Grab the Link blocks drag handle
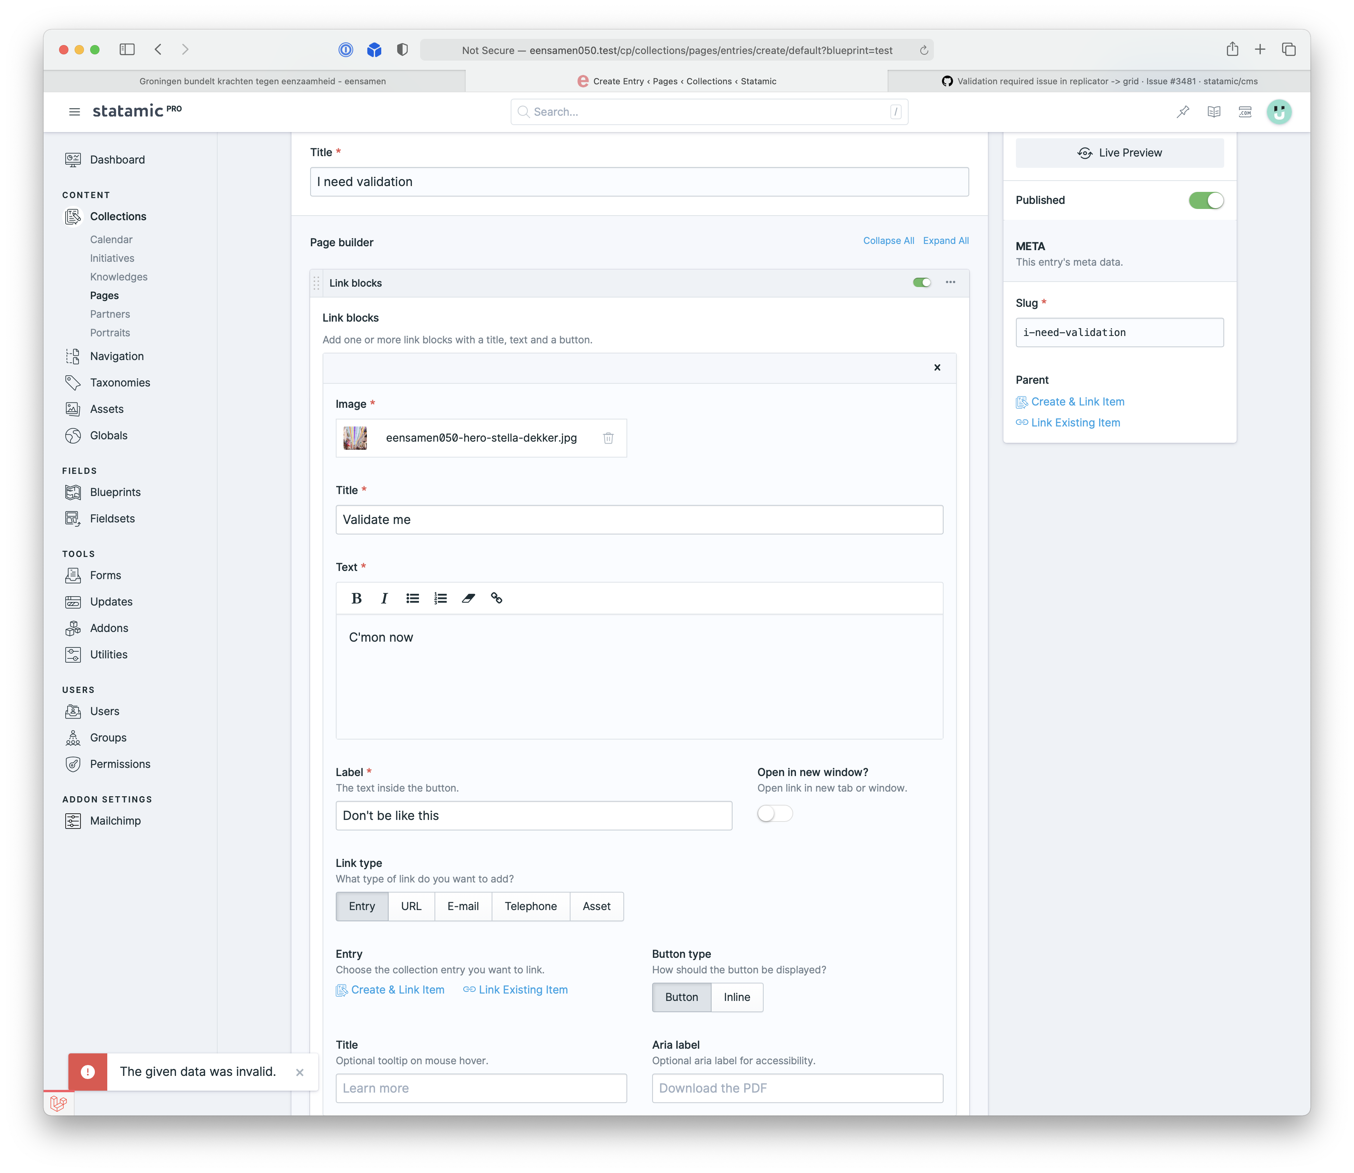 click(x=316, y=283)
